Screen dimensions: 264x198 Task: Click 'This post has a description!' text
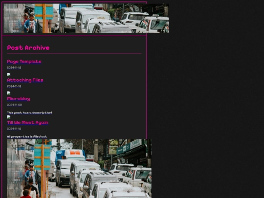coord(29,112)
